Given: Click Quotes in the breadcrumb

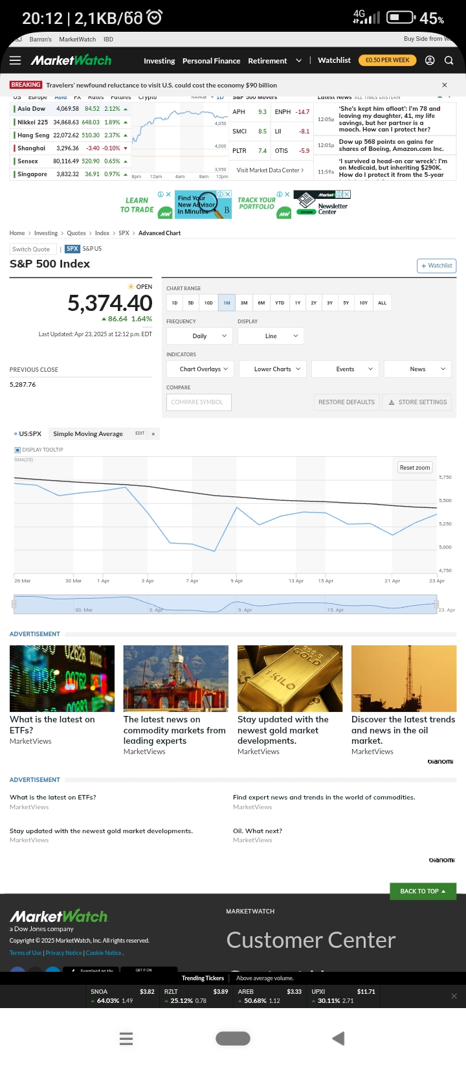Looking at the screenshot, I should pos(76,233).
